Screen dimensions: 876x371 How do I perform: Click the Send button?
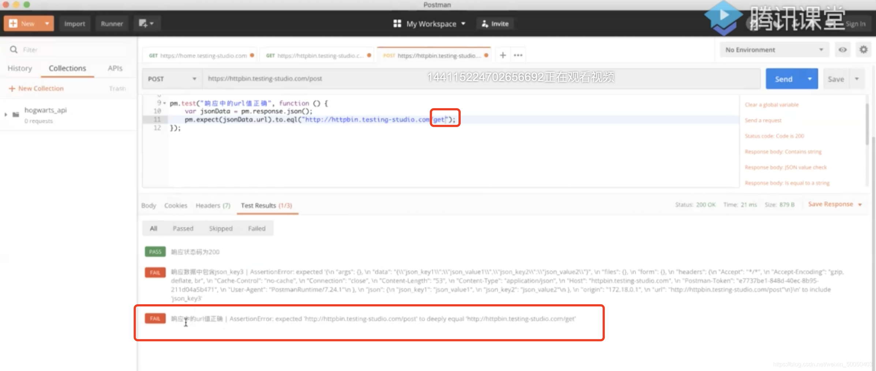tap(783, 79)
